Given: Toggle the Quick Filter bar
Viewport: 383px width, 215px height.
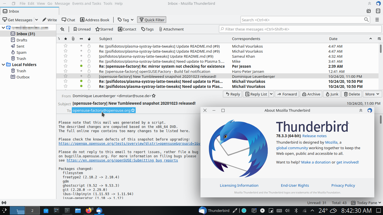Looking at the screenshot, I should point(152,20).
